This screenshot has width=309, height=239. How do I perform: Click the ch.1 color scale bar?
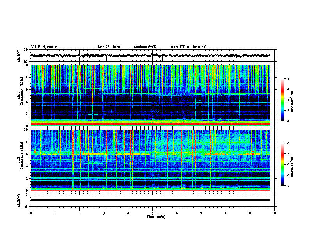pyautogui.click(x=282, y=100)
